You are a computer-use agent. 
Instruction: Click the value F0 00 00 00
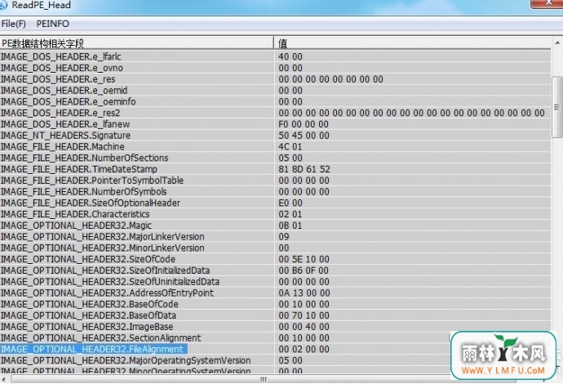(304, 124)
